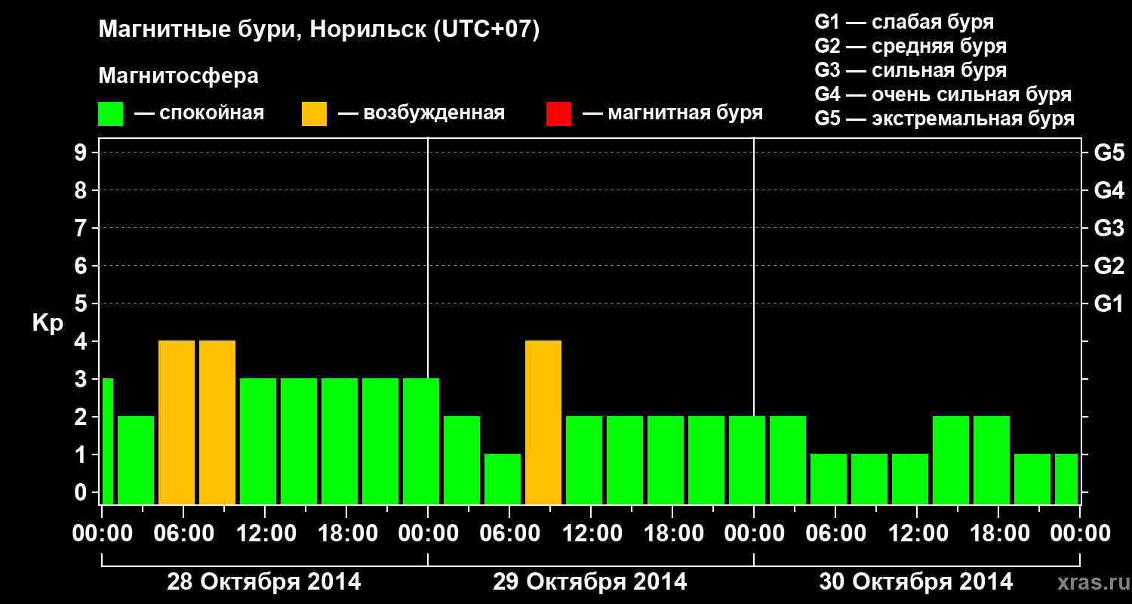The image size is (1132, 604).
Task: Click the red "магнитная буря" legend swatch
Action: coord(558,114)
